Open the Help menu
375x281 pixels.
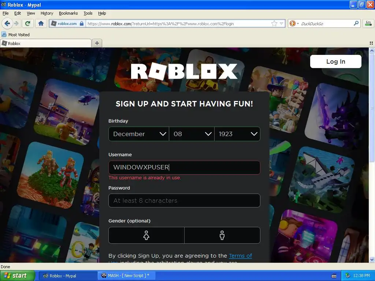point(102,13)
